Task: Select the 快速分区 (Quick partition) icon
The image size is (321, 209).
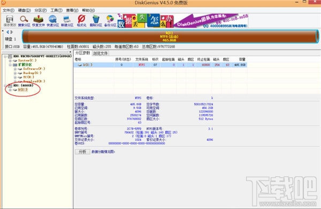Action: point(53,21)
